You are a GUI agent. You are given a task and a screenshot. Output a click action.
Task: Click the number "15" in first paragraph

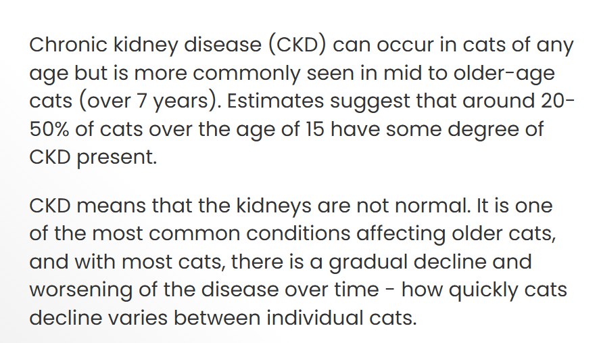315,129
